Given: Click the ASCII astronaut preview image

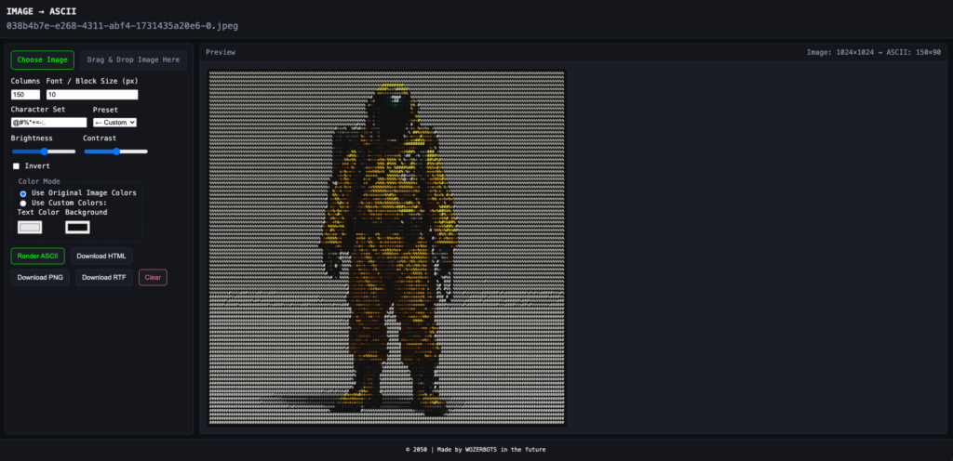Looking at the screenshot, I should [387, 247].
